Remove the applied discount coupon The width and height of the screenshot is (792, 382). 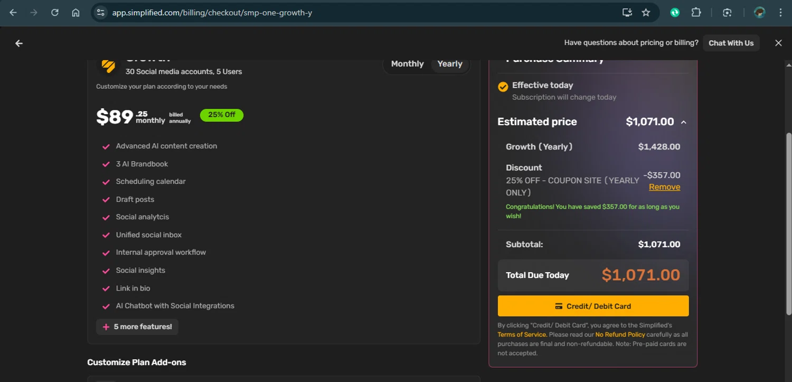tap(664, 187)
